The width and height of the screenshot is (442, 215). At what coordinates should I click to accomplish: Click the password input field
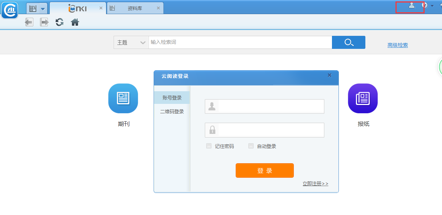tap(264, 130)
